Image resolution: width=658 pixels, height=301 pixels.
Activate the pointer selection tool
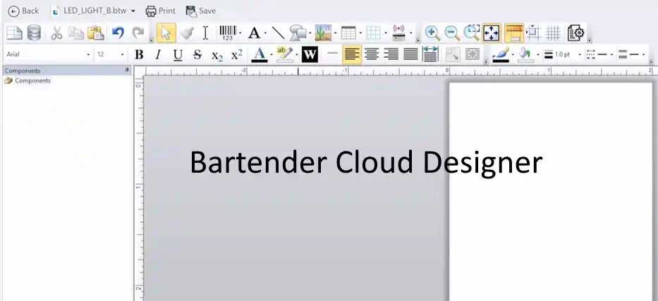click(x=166, y=32)
